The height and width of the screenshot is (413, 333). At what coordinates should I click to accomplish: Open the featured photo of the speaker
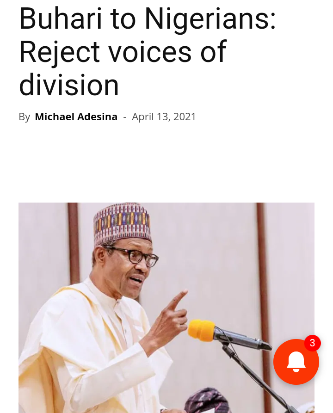point(166,308)
